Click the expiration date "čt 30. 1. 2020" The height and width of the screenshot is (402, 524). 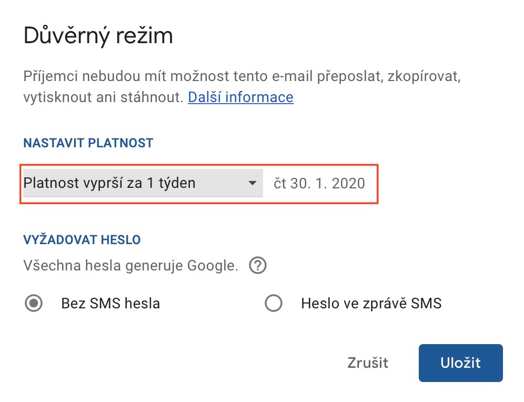(x=319, y=183)
